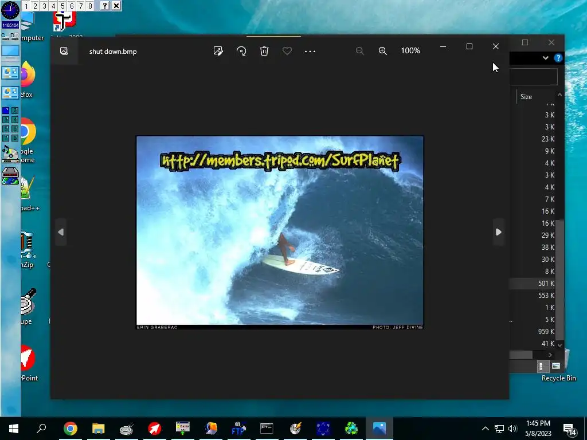
Task: Open FTP client from taskbar
Action: (x=238, y=429)
